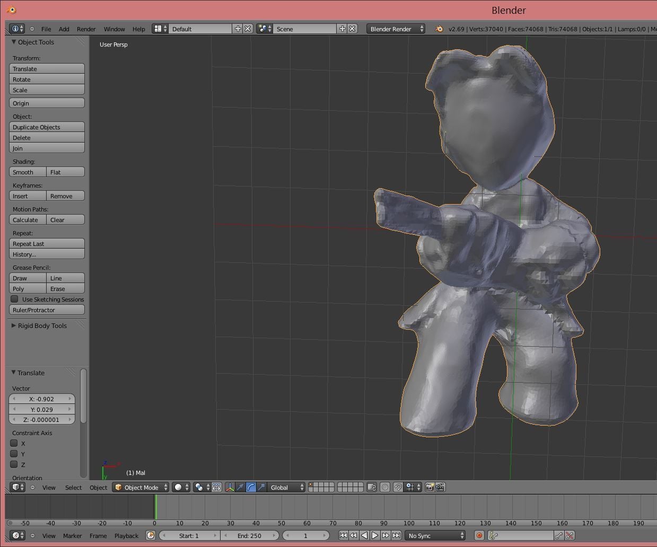Open the Window menu
Screen dimensions: 657x547
114,29
